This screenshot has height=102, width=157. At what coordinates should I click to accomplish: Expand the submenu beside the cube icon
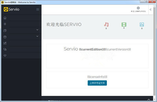pyautogui.click(x=37, y=36)
